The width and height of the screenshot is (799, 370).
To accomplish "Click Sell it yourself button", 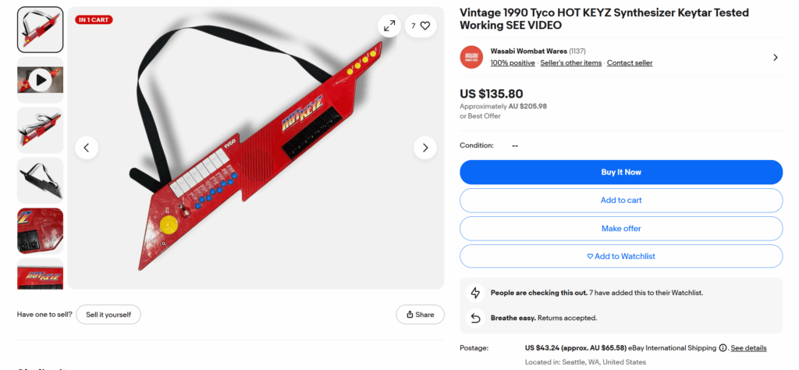I will pyautogui.click(x=108, y=315).
